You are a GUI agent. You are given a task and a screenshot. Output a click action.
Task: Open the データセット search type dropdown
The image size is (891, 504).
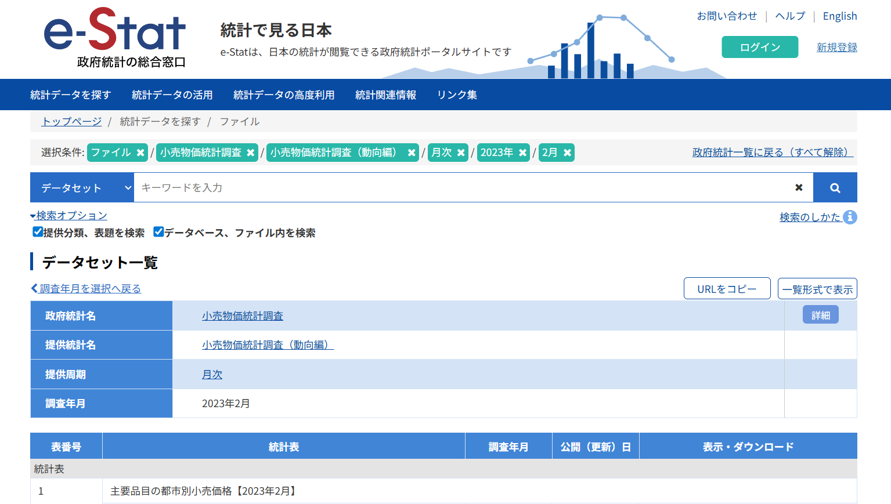point(82,187)
